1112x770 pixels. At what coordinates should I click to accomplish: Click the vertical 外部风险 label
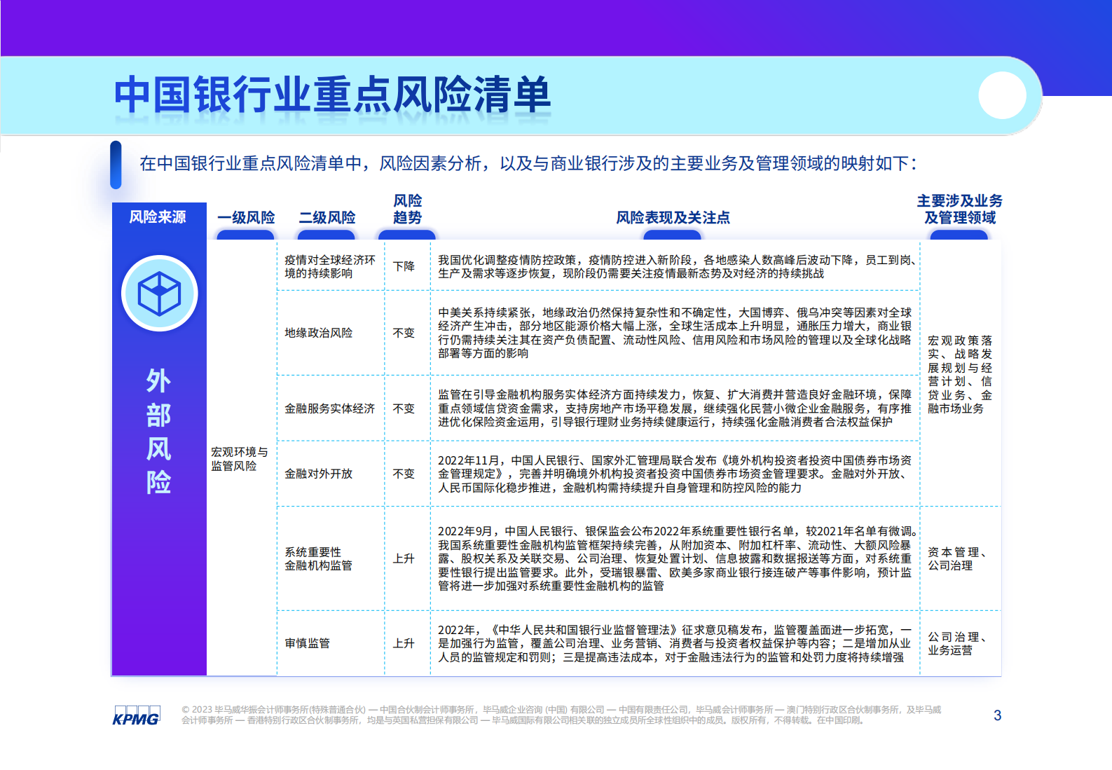[158, 431]
